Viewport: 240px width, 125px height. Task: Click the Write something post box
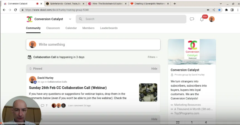(x=93, y=44)
